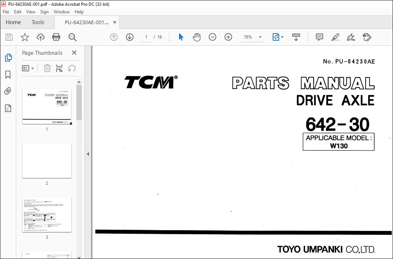Open the zoom level 76% dropdown

[252, 37]
